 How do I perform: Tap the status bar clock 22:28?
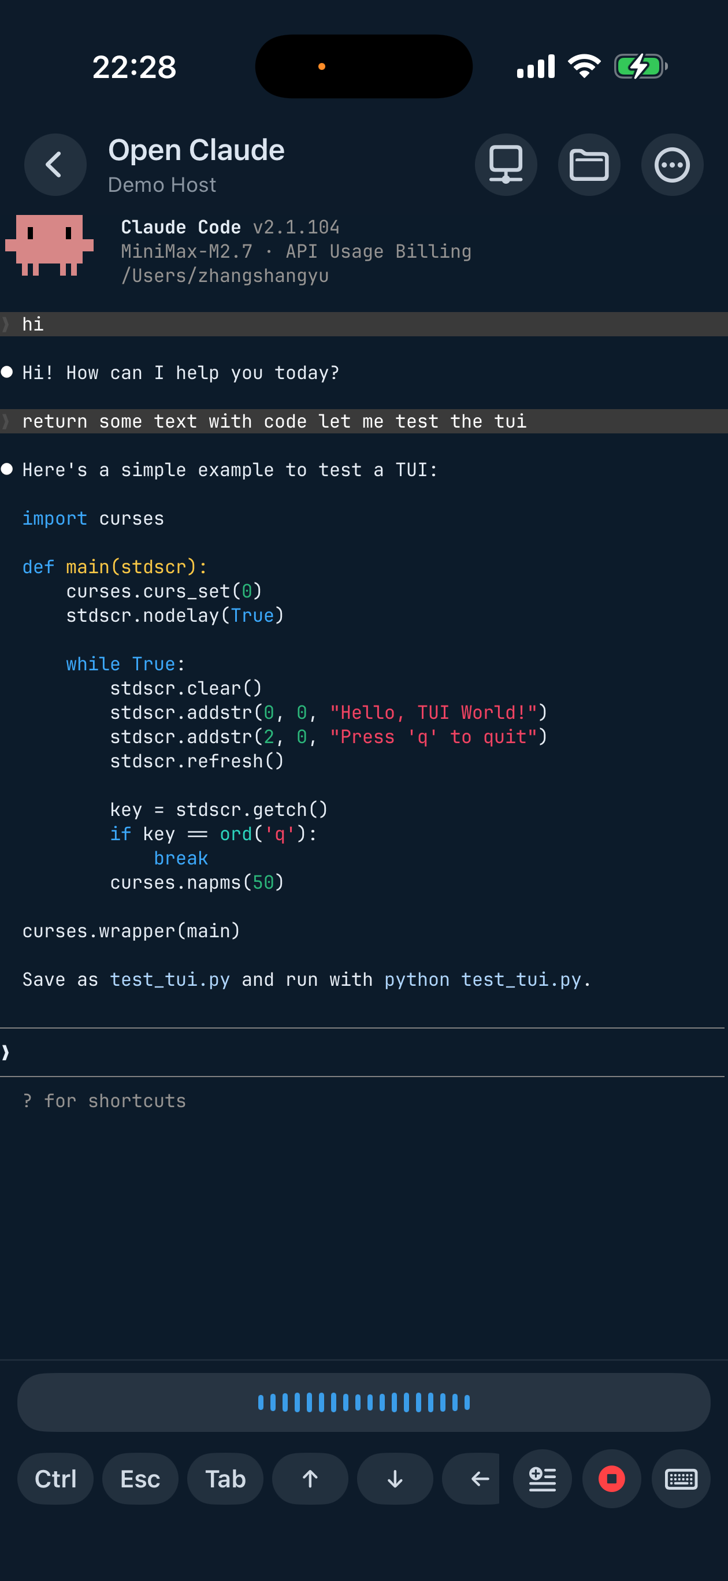point(135,66)
